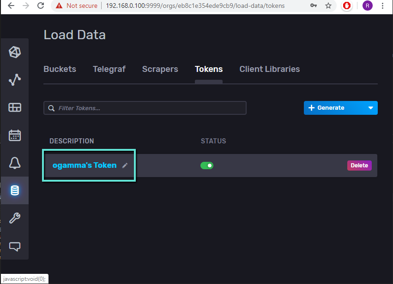The width and height of the screenshot is (393, 284).
Task: Click the Delete button for the token
Action: [359, 166]
